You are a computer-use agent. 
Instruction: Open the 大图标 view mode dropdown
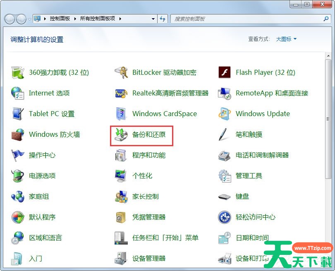point(286,39)
